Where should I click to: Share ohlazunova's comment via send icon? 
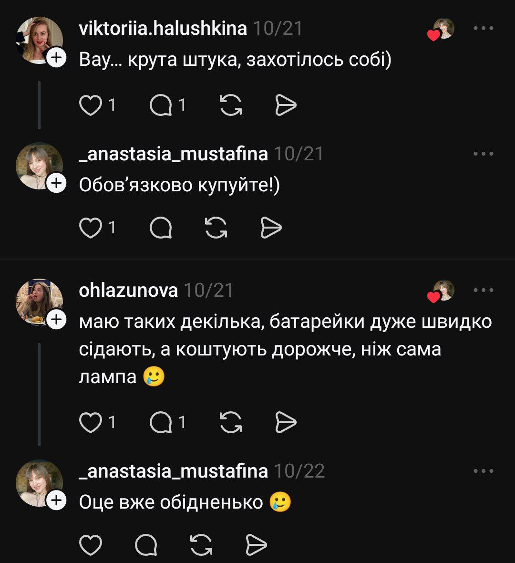[x=286, y=422]
